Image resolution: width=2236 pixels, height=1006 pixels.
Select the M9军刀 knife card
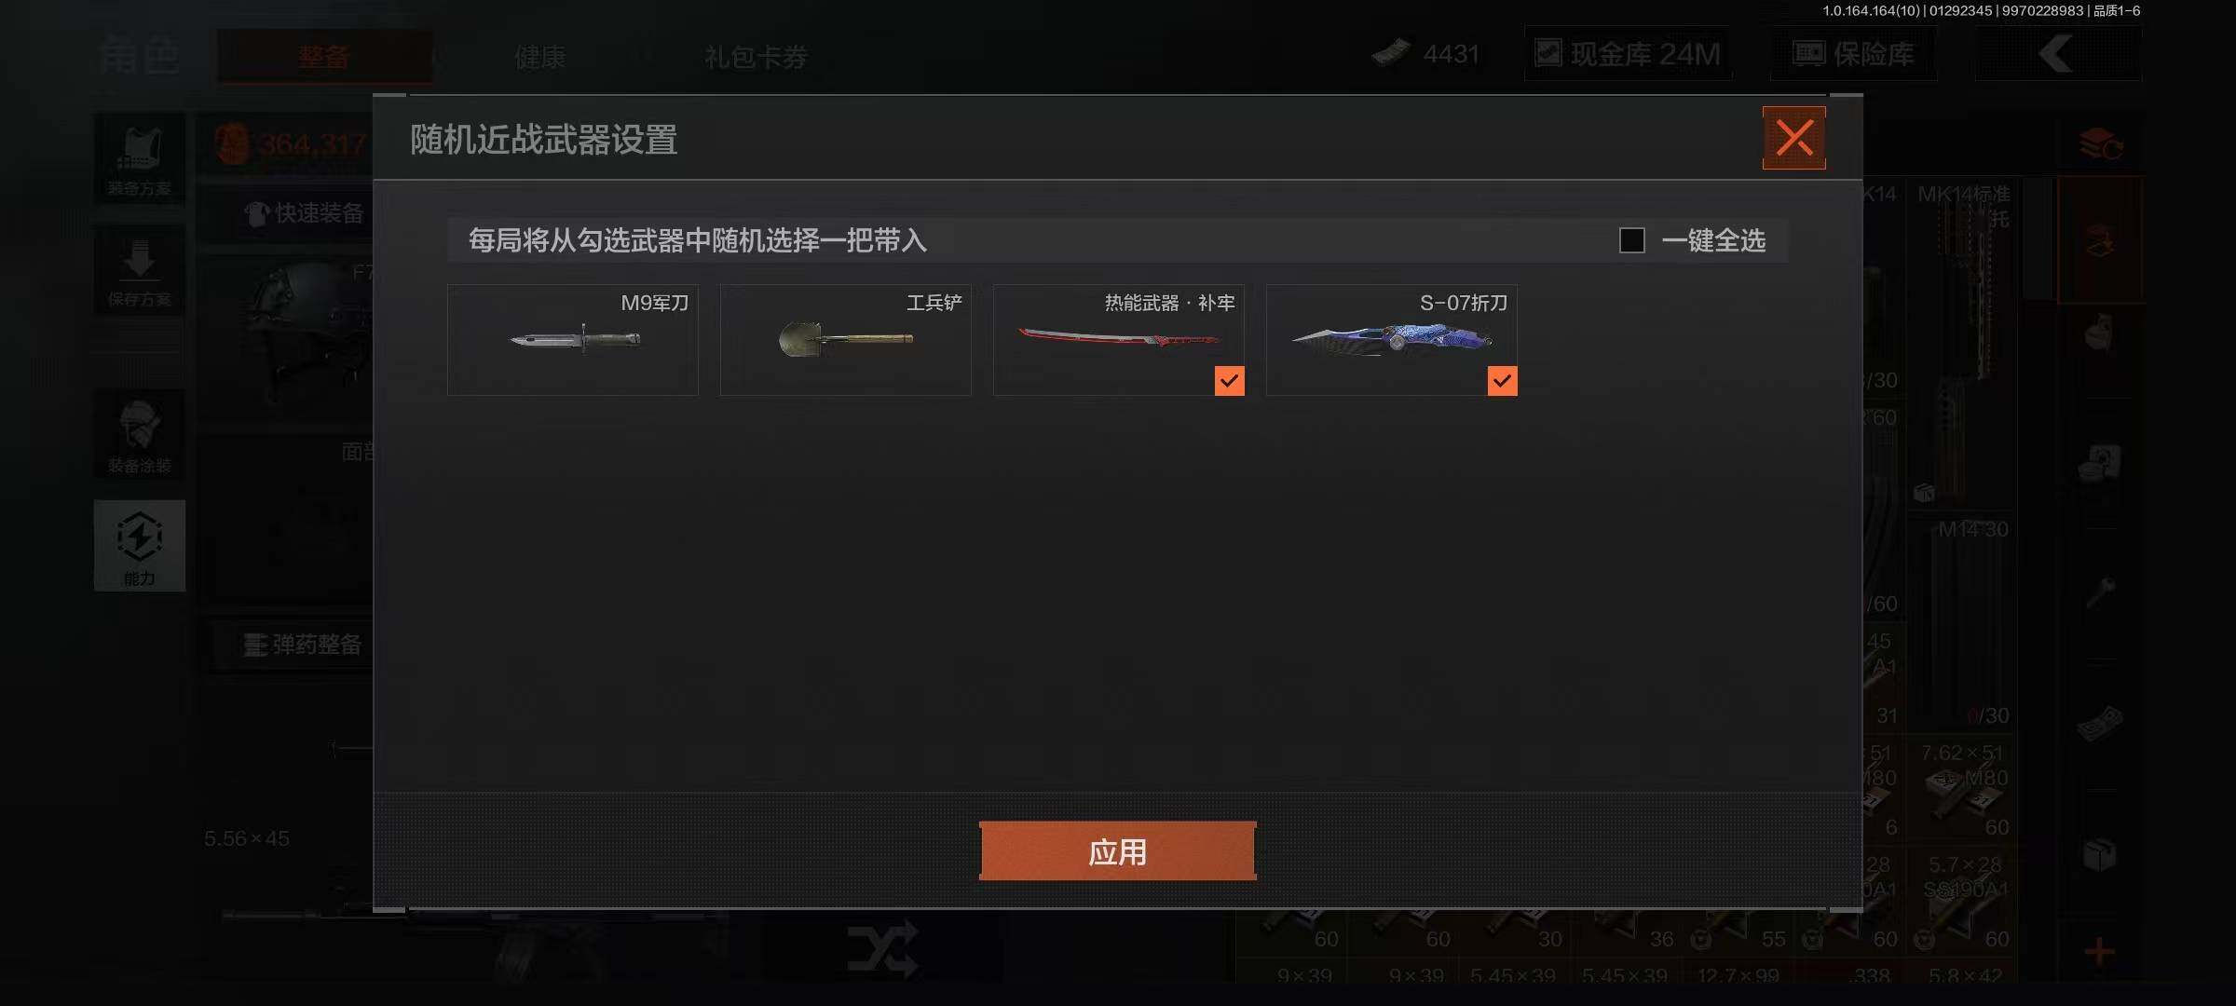click(573, 340)
